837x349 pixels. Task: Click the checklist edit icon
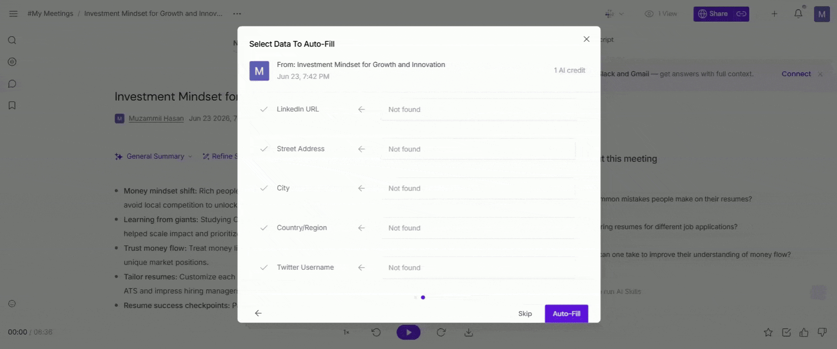pyautogui.click(x=786, y=332)
